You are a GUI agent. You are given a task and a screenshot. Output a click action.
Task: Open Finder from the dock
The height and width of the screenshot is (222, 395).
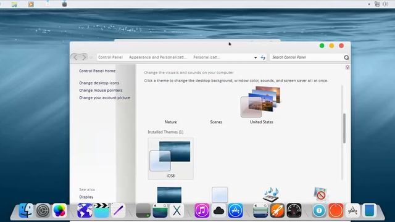[26, 210]
